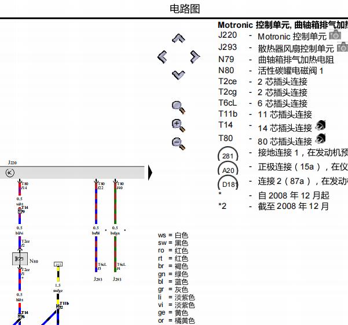
Task: Click the T80/14 pin label
Action: click(x=25, y=186)
